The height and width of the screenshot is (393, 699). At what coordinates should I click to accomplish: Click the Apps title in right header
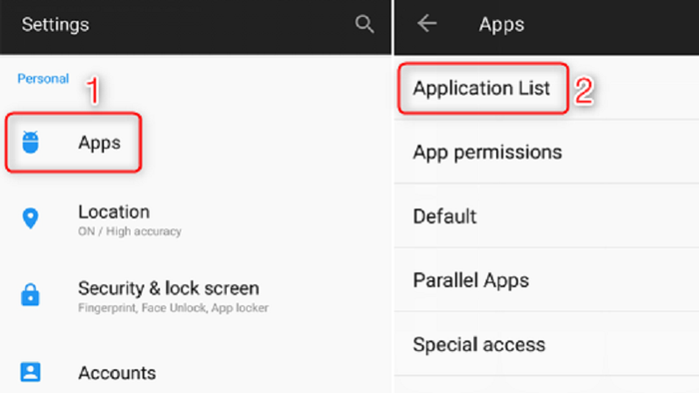coord(501,25)
